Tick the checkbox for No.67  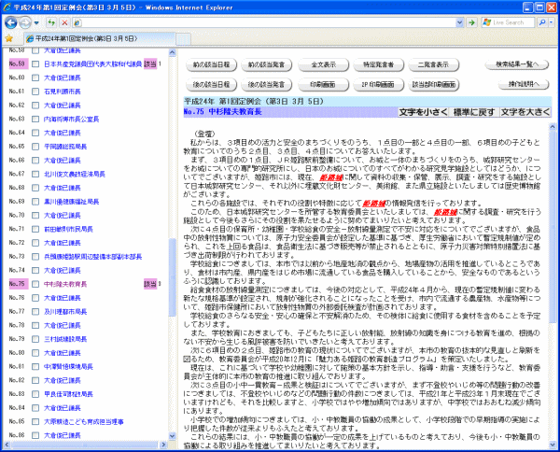[35, 175]
